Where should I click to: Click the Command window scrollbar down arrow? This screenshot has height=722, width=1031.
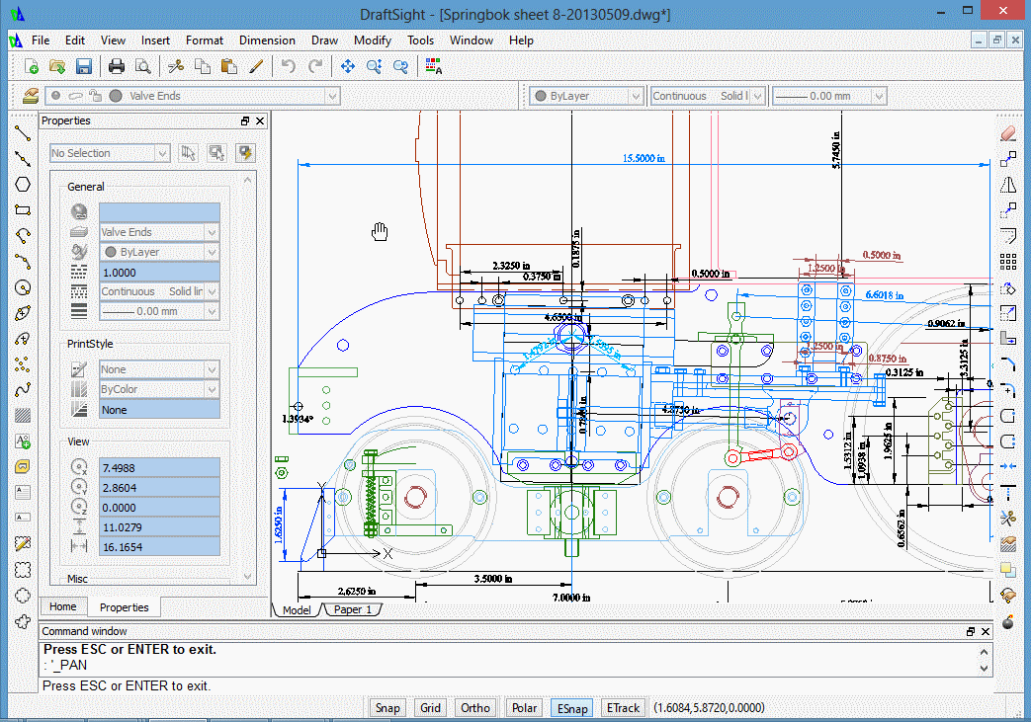tap(985, 669)
